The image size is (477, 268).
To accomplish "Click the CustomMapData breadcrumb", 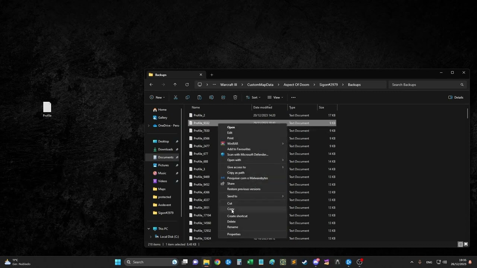I will (x=260, y=84).
